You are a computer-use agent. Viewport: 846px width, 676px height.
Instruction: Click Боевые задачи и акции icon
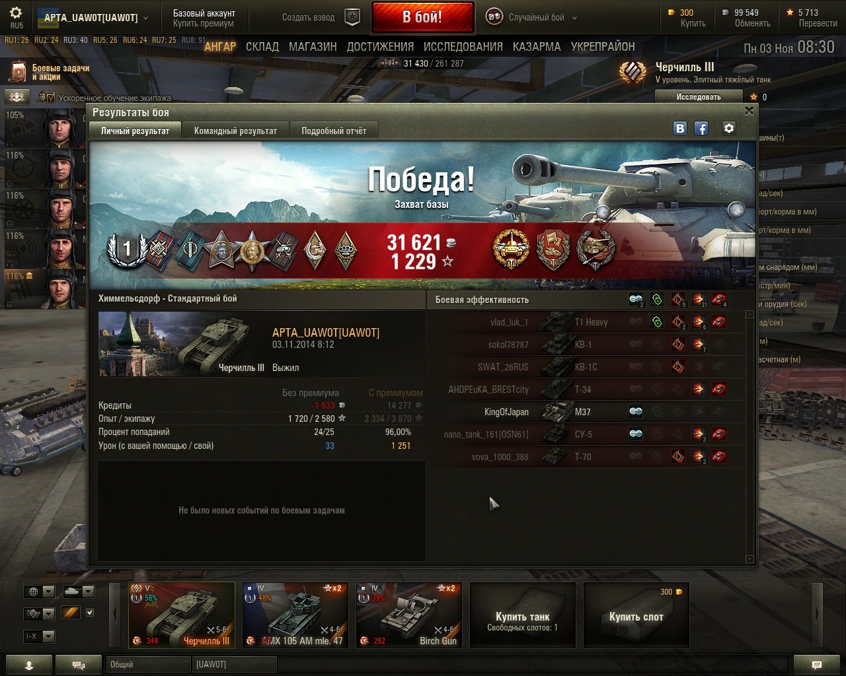pyautogui.click(x=17, y=72)
